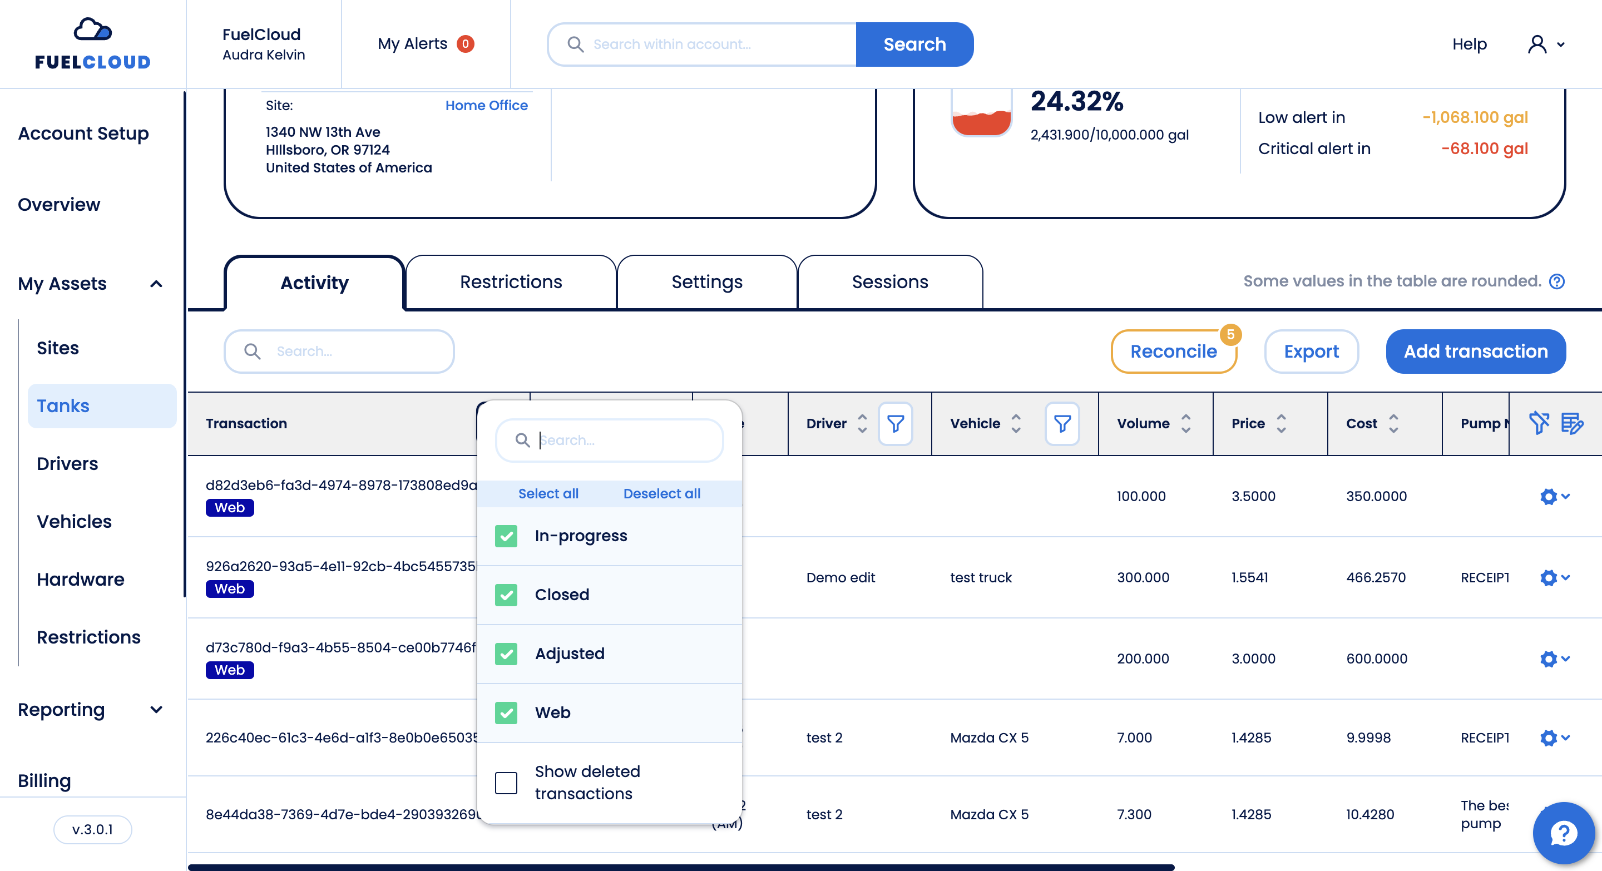Open the Sessions tab
This screenshot has height=871, width=1602.
pos(889,282)
